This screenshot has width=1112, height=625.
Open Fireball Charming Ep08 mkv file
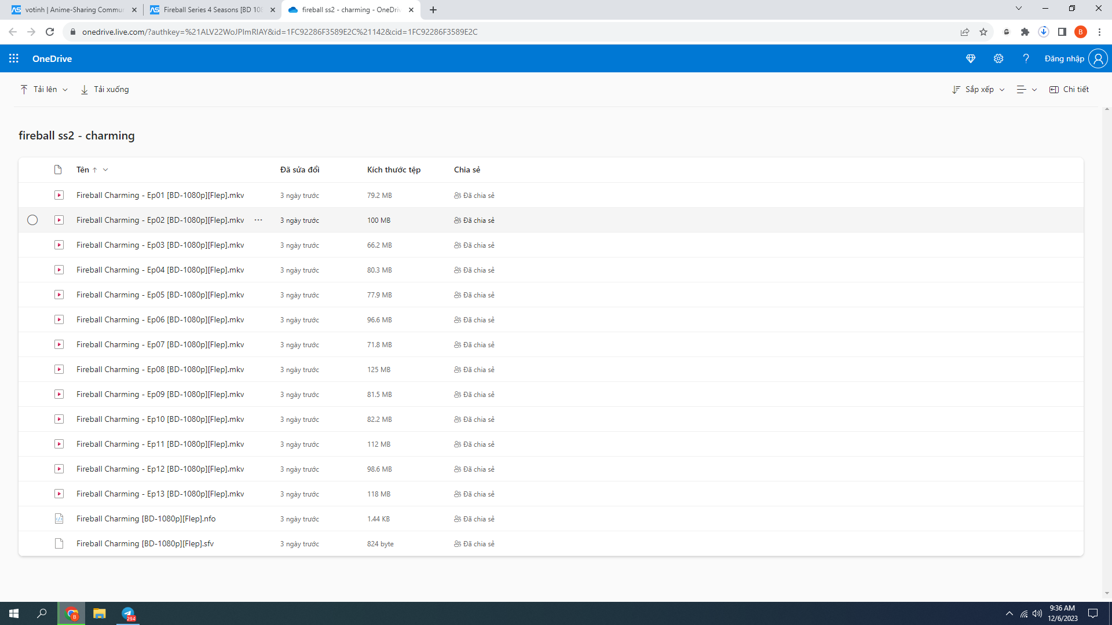160,370
